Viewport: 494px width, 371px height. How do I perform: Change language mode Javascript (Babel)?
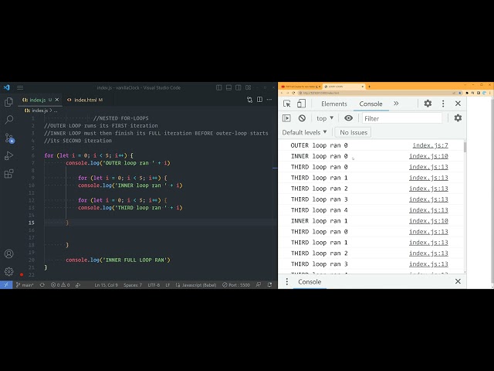coord(196,285)
